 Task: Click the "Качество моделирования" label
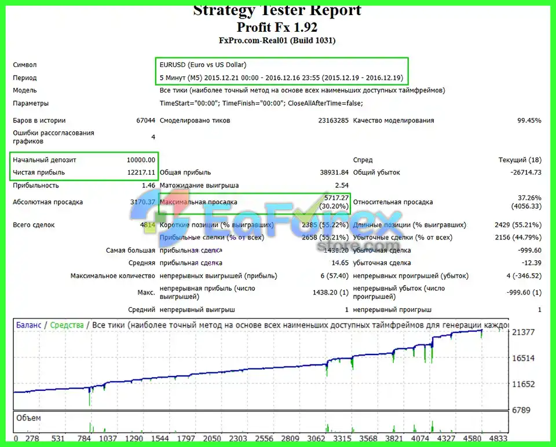pos(394,120)
